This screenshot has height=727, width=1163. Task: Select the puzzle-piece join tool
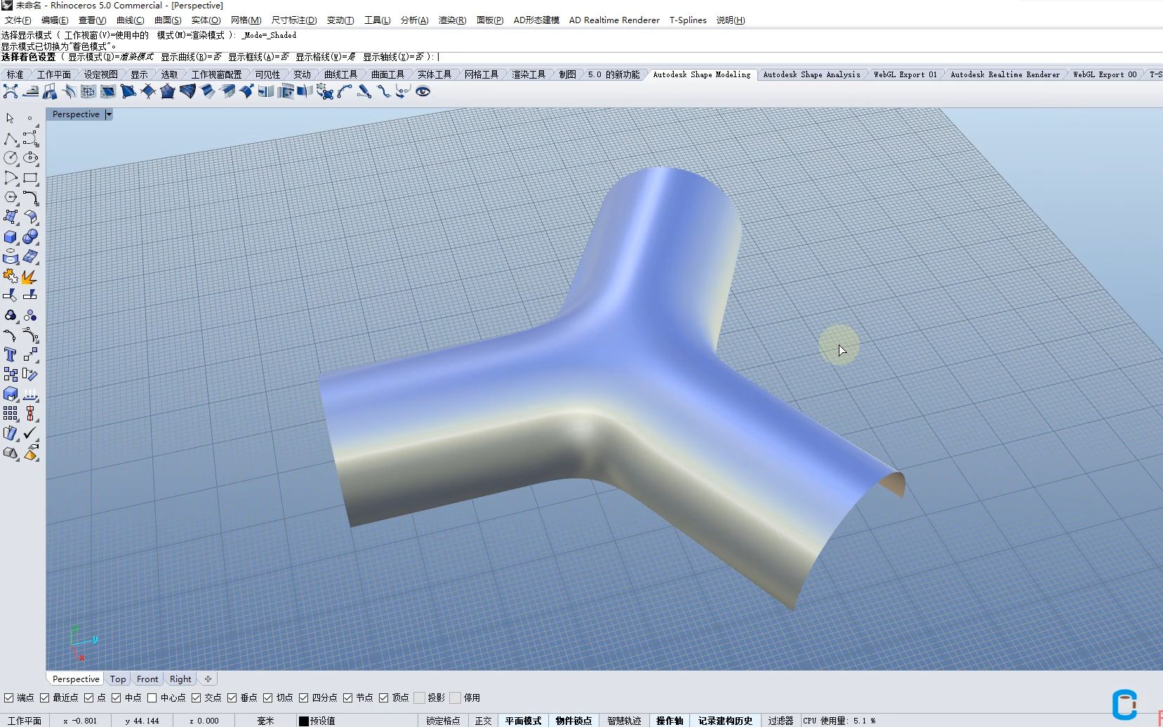11,276
